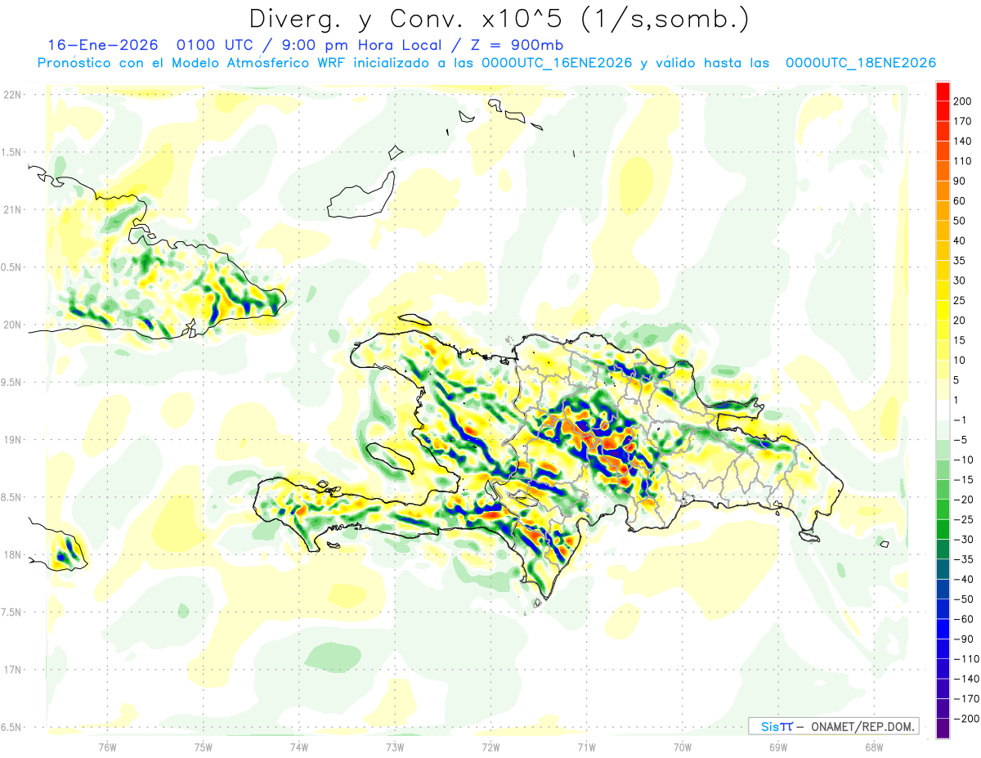Click the 'Z = 900mb' level text
981x758 pixels.
tap(516, 45)
